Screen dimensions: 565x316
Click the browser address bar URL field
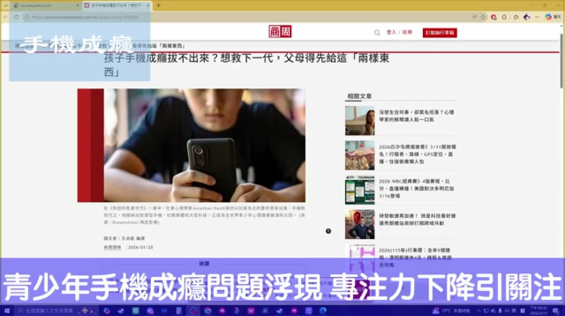[234, 17]
